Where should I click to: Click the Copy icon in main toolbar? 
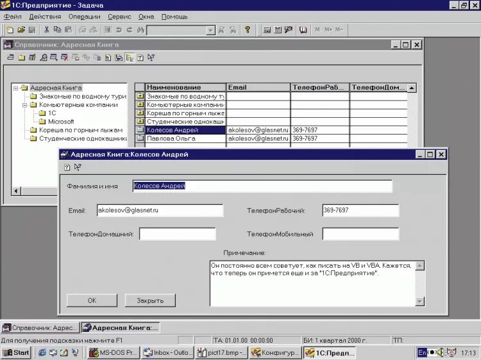[57, 29]
